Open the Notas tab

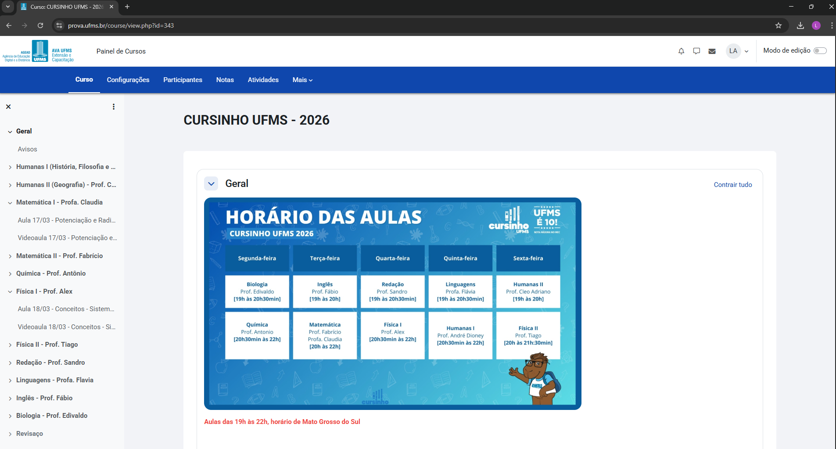coord(225,80)
